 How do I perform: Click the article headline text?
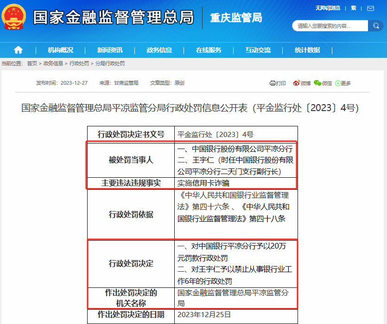pyautogui.click(x=190, y=108)
